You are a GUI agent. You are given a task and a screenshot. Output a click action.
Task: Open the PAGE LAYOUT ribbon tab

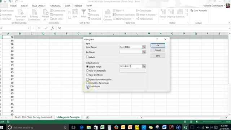point(39,6)
